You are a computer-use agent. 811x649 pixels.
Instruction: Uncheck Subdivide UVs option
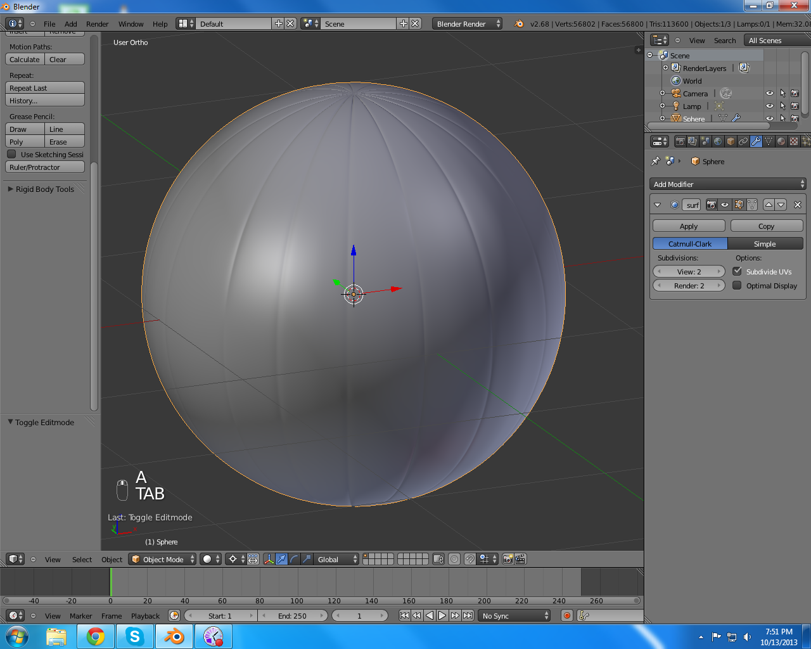point(737,271)
